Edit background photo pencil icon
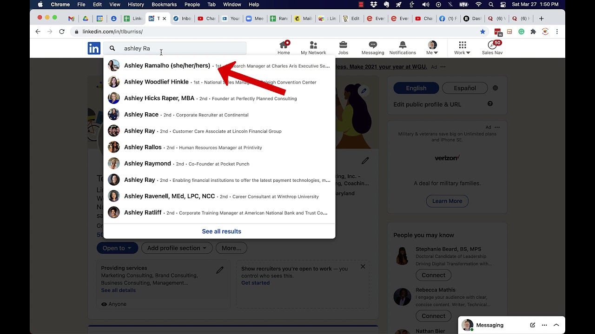Viewport: 595px width, 334px height. [x=364, y=91]
